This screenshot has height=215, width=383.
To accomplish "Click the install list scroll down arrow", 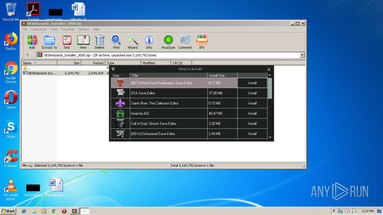I will (270, 138).
